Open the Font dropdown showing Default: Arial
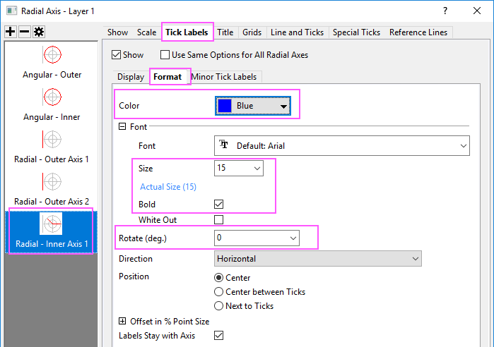 [341, 145]
